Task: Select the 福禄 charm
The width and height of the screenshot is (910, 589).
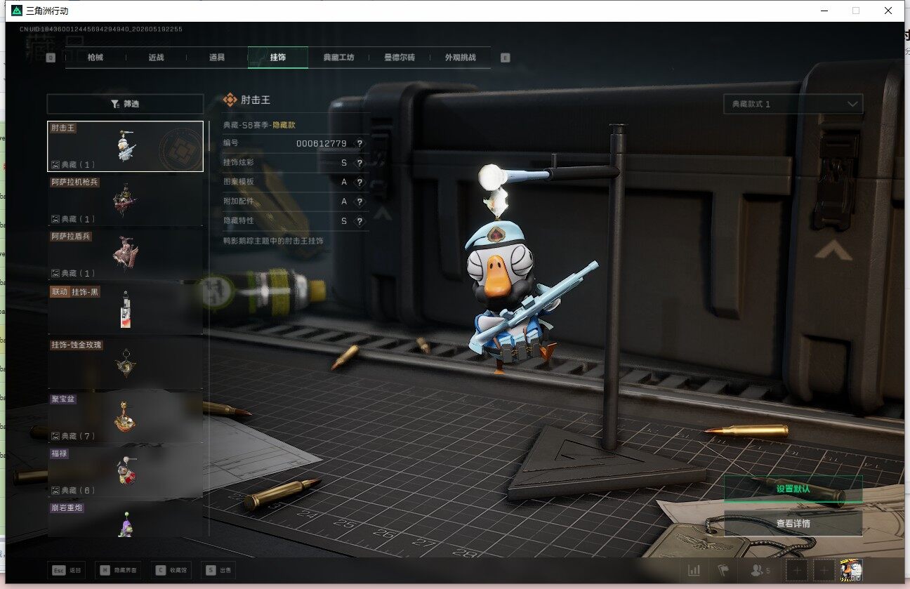Action: click(x=125, y=472)
